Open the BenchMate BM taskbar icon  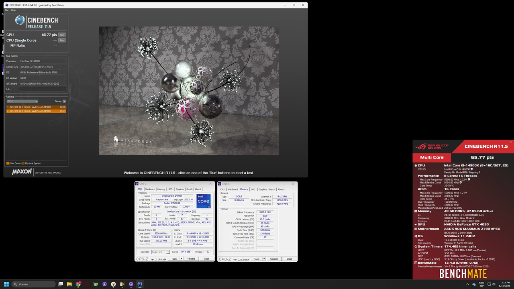pyautogui.click(x=122, y=284)
